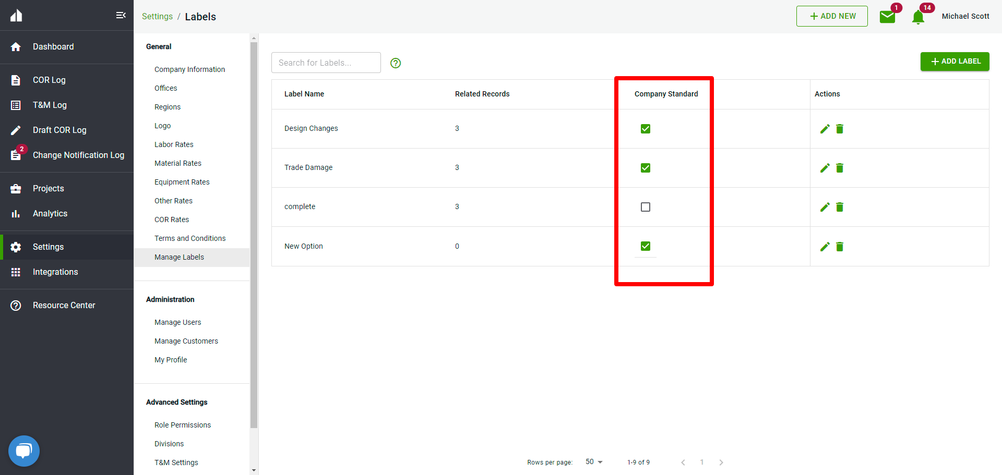Click the edit pencil for Design Changes
1002x475 pixels.
tap(825, 129)
